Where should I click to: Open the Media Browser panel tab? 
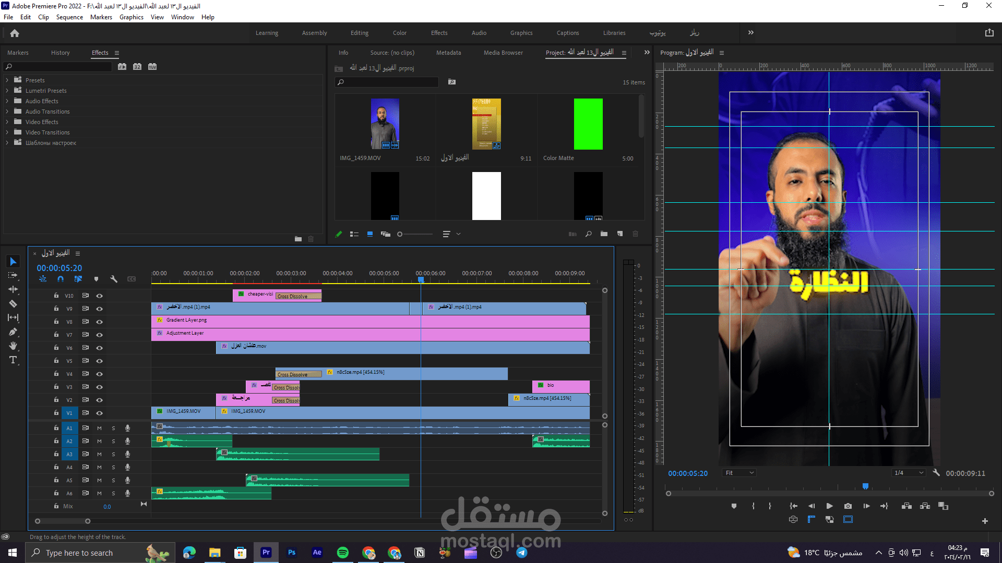coord(503,53)
